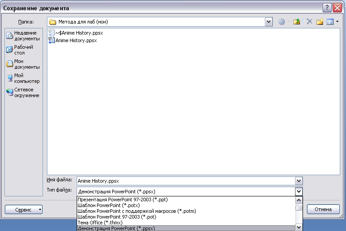Screen dimensions: 346x231
Task: Open the back-history dropdown arrow
Action: point(289,22)
